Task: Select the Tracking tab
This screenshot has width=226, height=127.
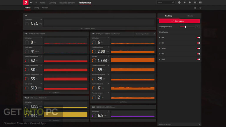Action: 168,16
